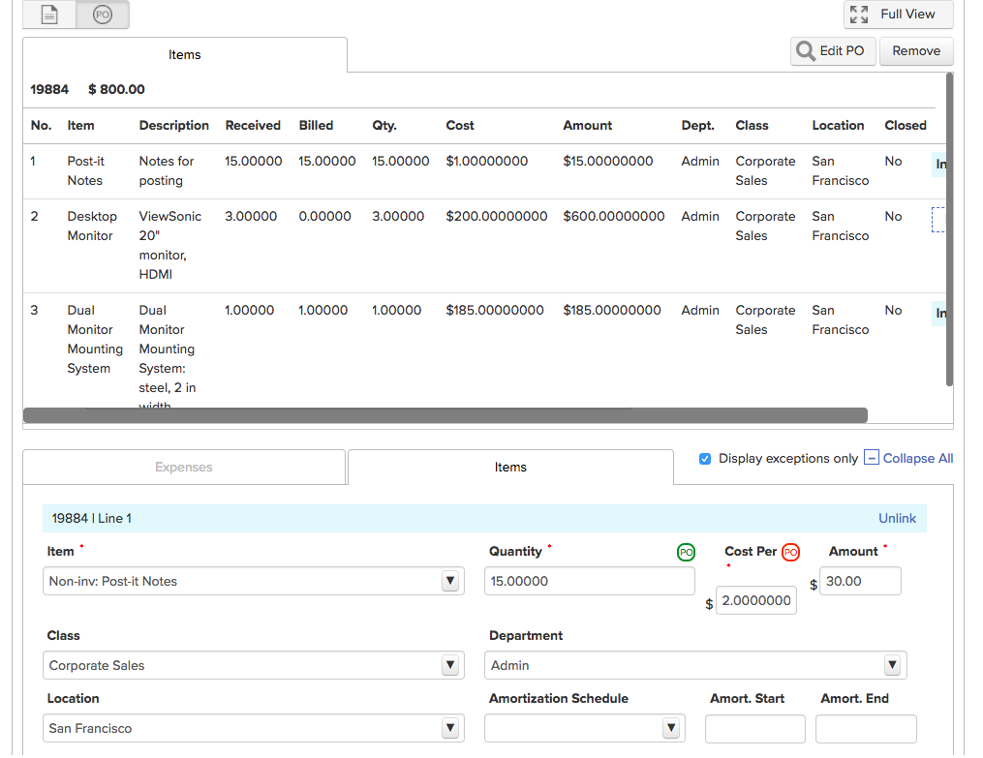983x758 pixels.
Task: Click the $15.00000000 amount cell
Action: coord(607,162)
